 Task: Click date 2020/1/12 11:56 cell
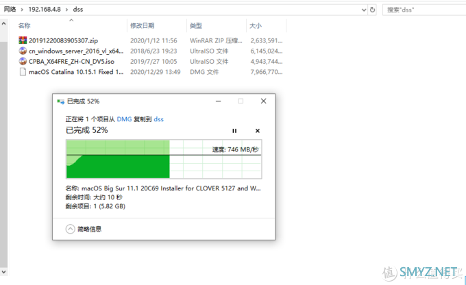pos(154,40)
